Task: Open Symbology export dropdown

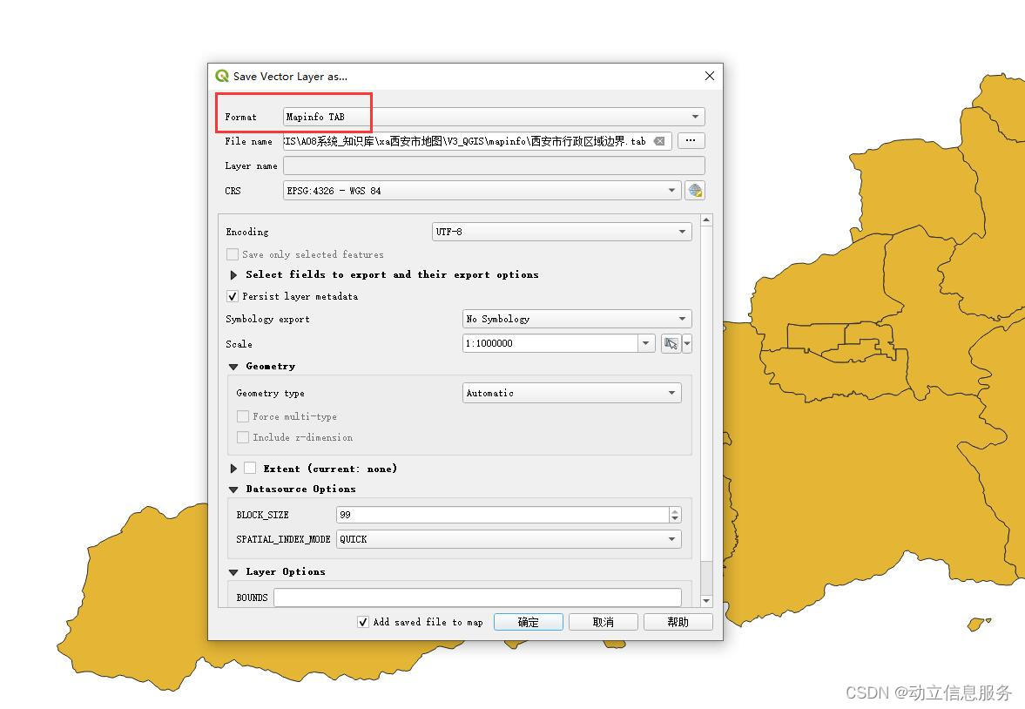Action: pyautogui.click(x=577, y=319)
